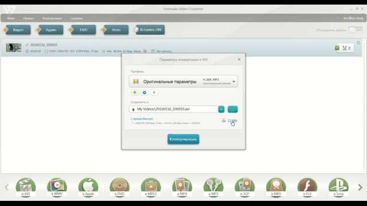
Task: Select the 3GP output format icon
Action: [x=245, y=187]
